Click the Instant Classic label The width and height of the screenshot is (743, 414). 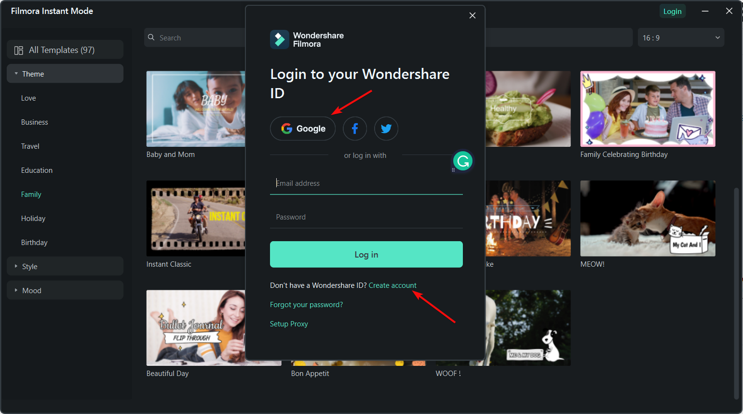tap(169, 264)
